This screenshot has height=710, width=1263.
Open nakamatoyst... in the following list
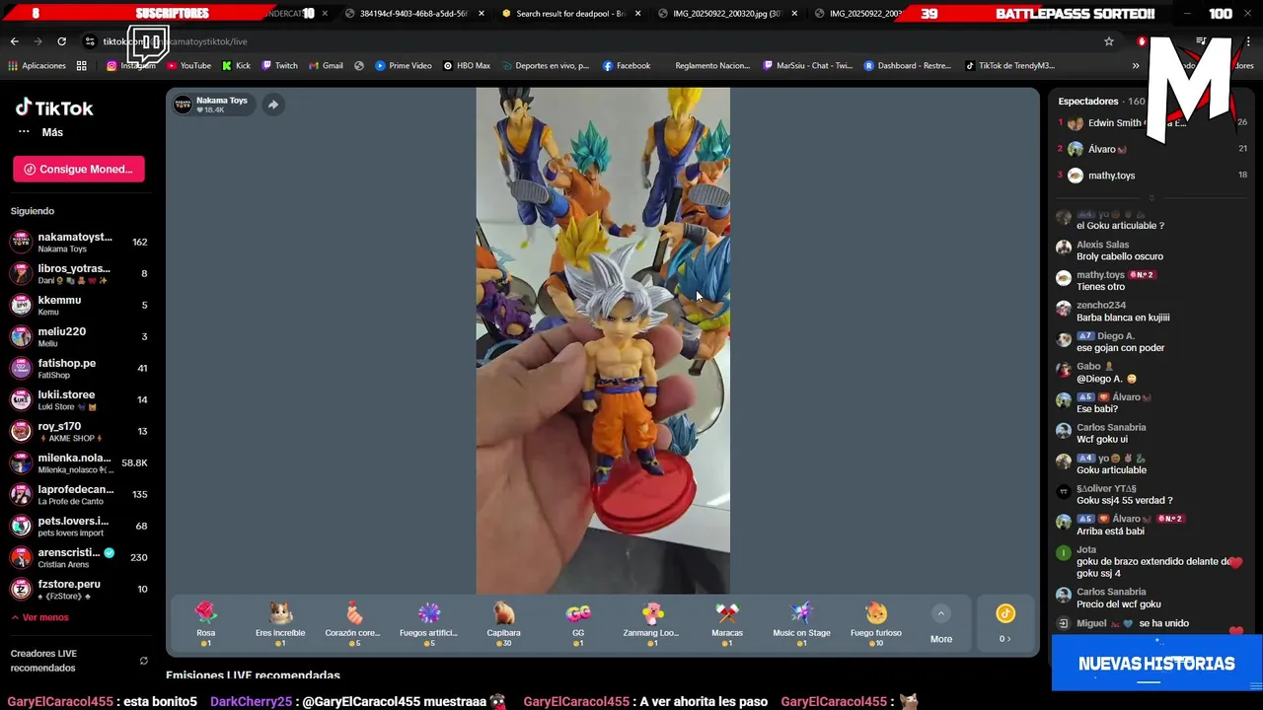79,243
